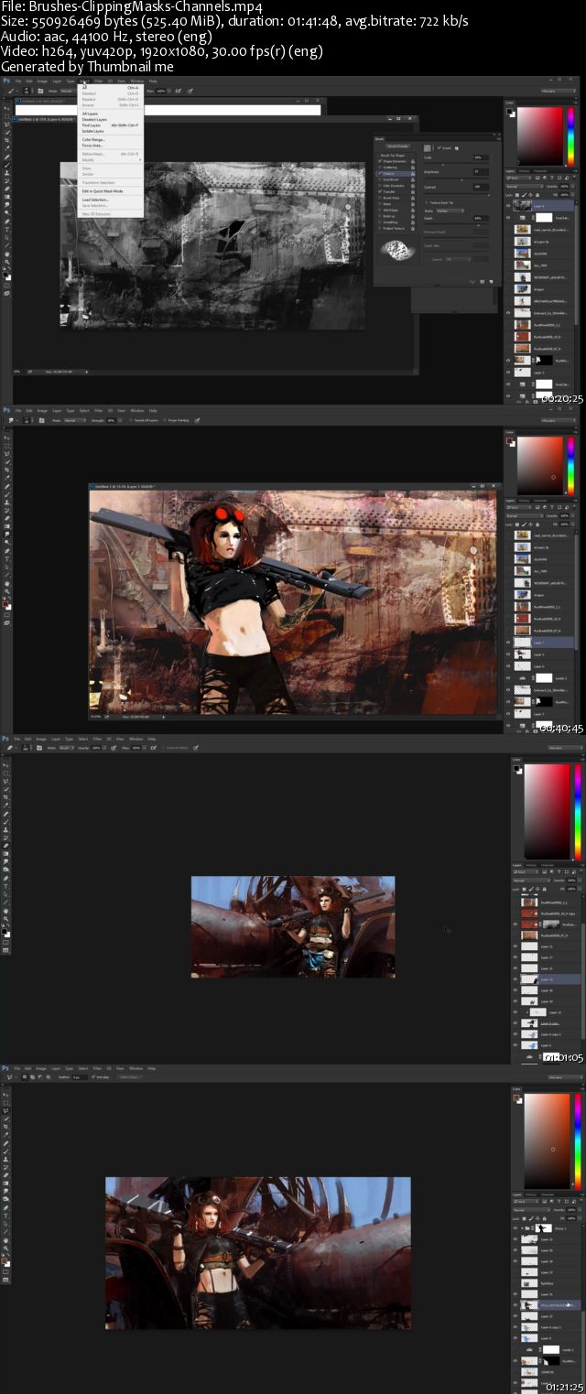Toggle the Transfer checkbox in the Brush panel
Screen dimensions: 586x1394
[380, 191]
